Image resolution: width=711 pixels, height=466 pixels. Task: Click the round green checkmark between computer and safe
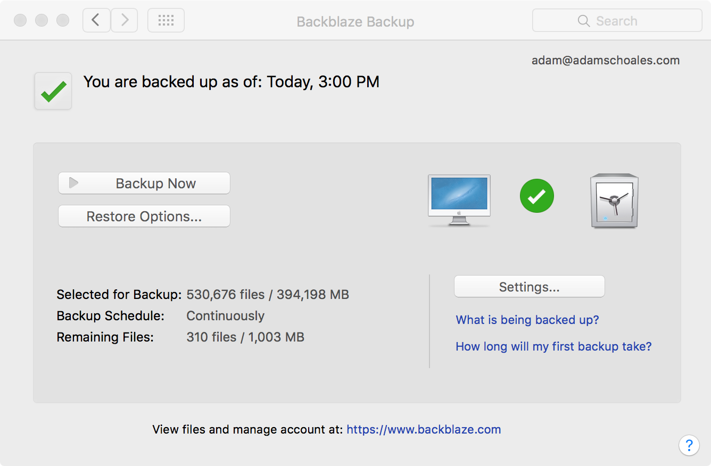point(536,196)
